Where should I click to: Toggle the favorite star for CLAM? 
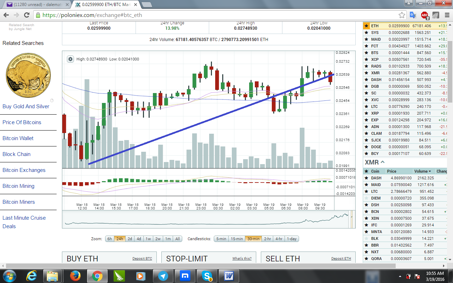tap(367, 133)
